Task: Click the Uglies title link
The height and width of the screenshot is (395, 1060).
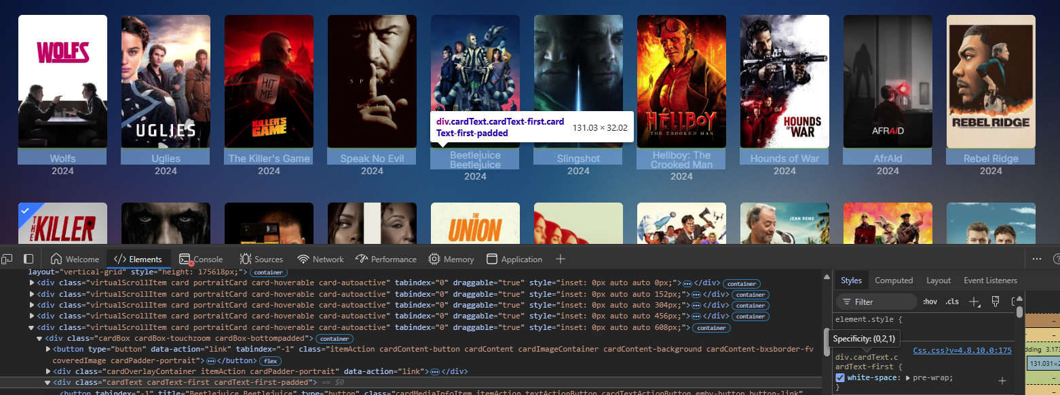Action: click(166, 159)
